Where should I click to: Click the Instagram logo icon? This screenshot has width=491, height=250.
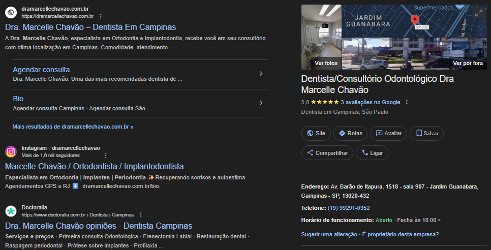pos(11,151)
